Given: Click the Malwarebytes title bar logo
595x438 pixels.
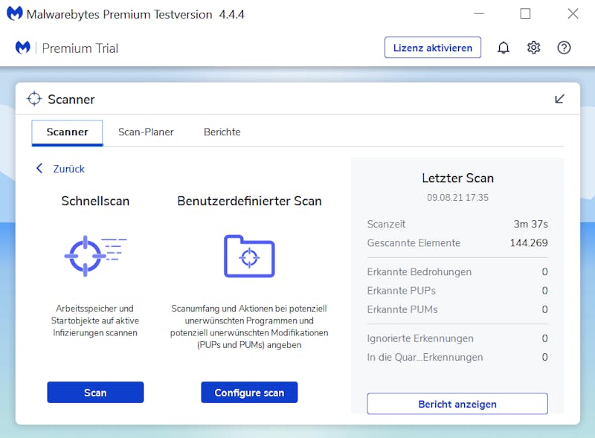Looking at the screenshot, I should click(15, 13).
